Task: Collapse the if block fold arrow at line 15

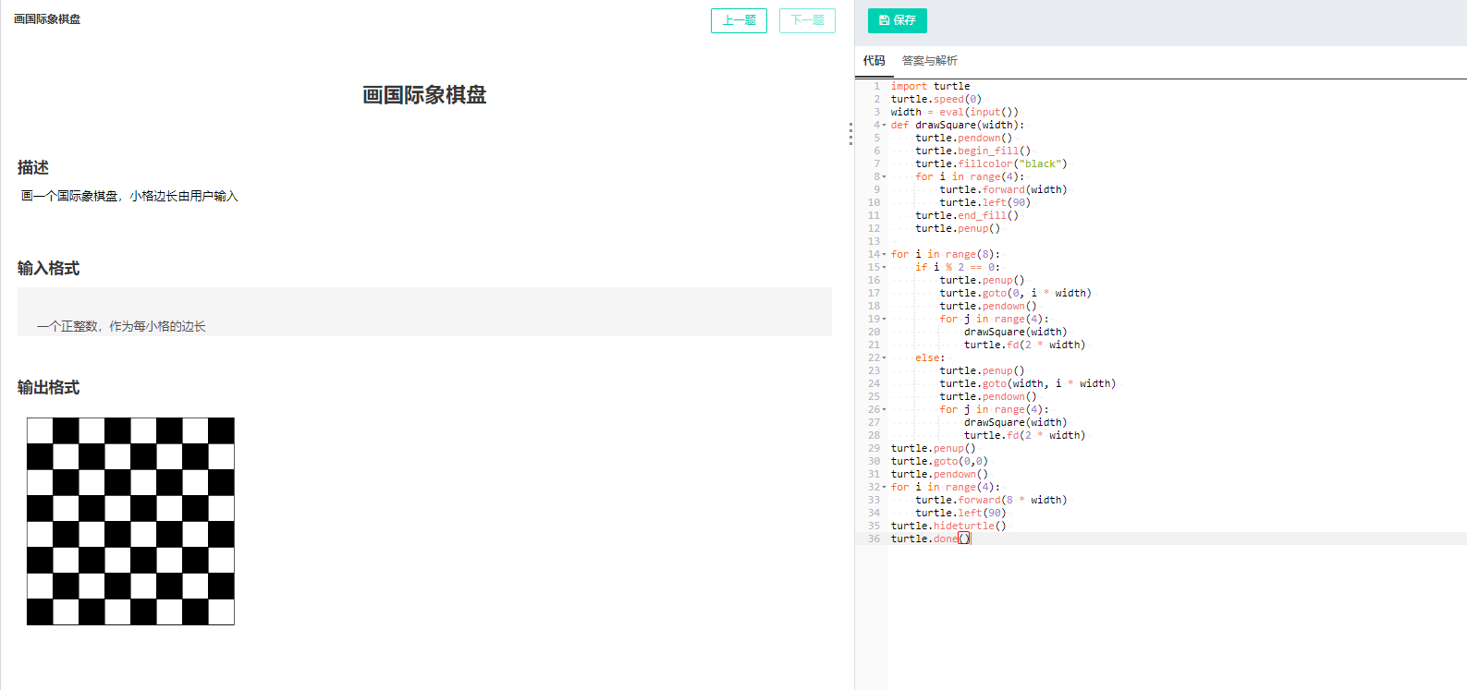Action: point(884,268)
